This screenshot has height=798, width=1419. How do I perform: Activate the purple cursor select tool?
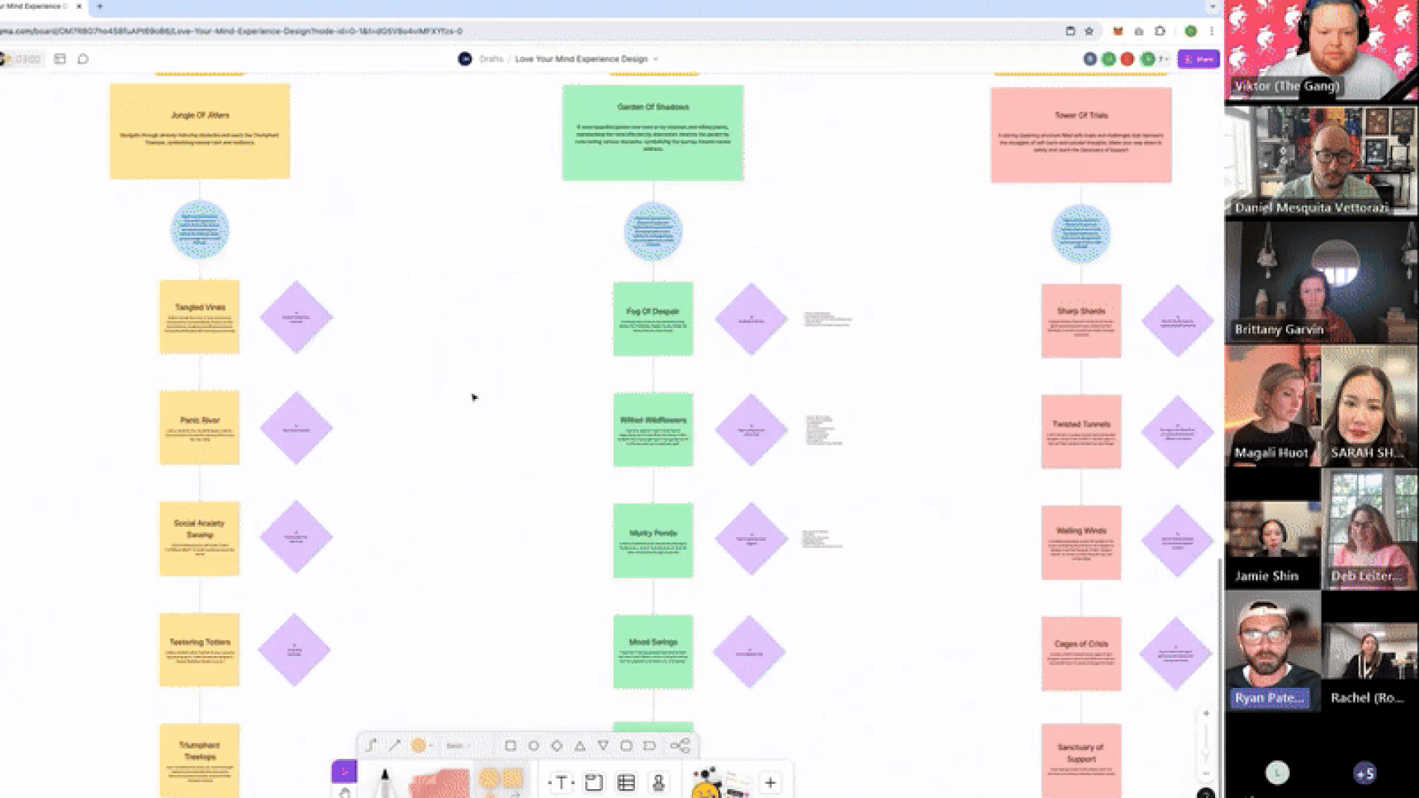point(344,771)
